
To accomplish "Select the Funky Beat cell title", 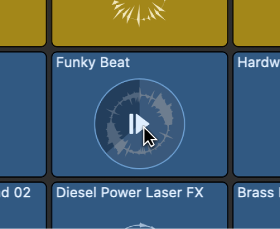I will coord(93,63).
